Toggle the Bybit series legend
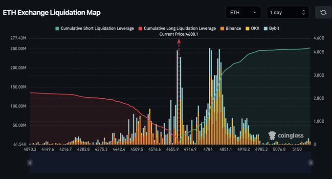 coord(271,28)
